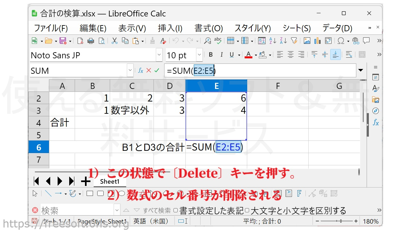This screenshot has width=412, height=232.
Task: Expand the Noto Sans JP font dropdown
Action: pos(159,55)
